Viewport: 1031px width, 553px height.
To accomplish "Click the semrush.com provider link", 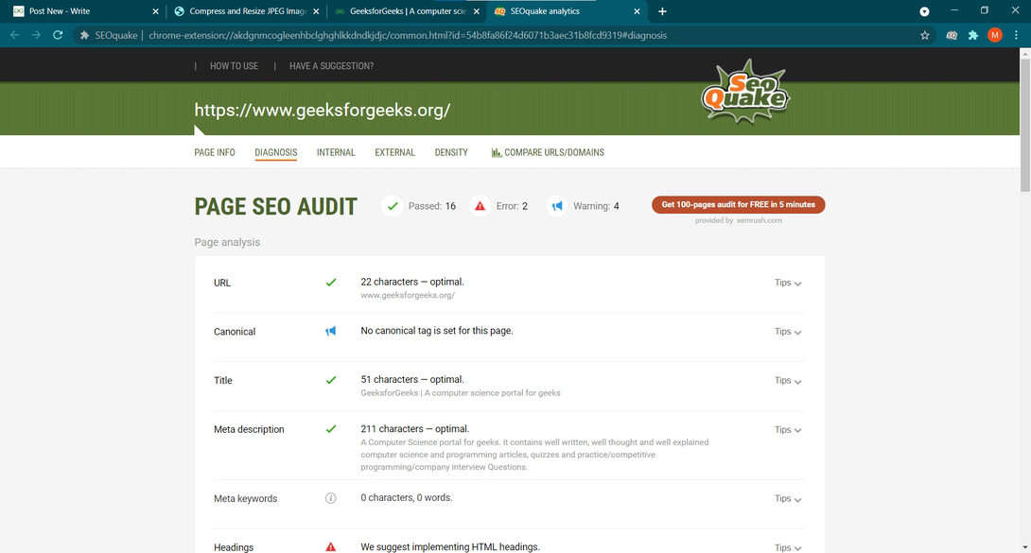I will [x=760, y=220].
